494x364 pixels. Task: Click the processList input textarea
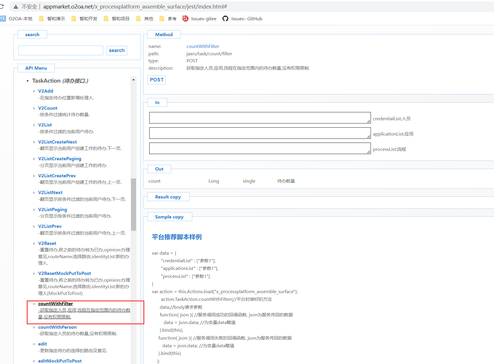[260, 148]
